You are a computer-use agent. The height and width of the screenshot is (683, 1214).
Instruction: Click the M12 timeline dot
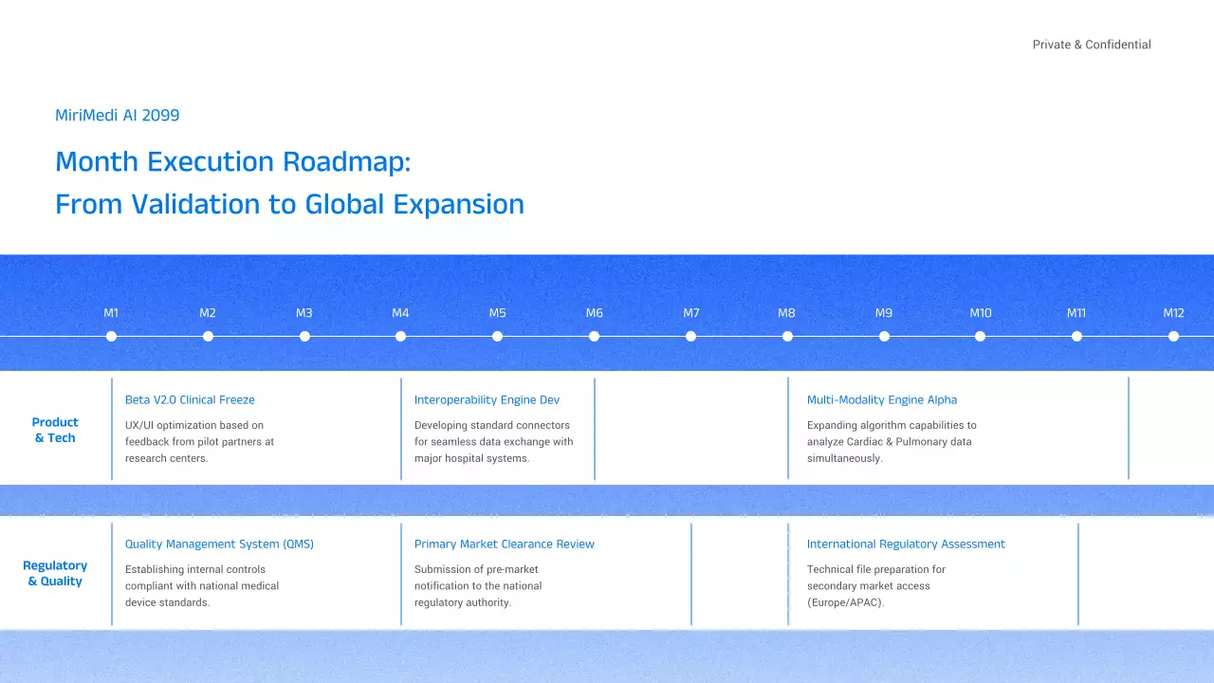[x=1173, y=336]
